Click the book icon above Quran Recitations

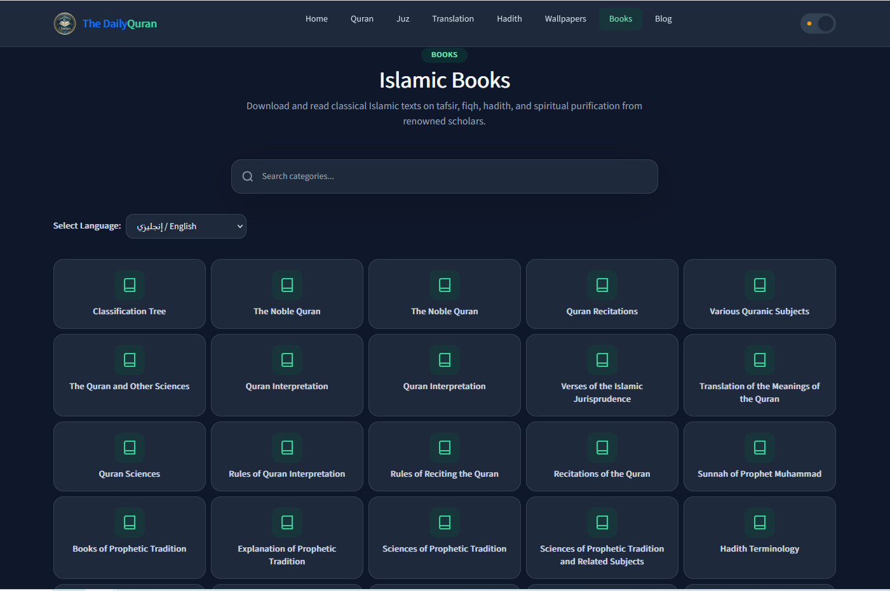pyautogui.click(x=602, y=285)
